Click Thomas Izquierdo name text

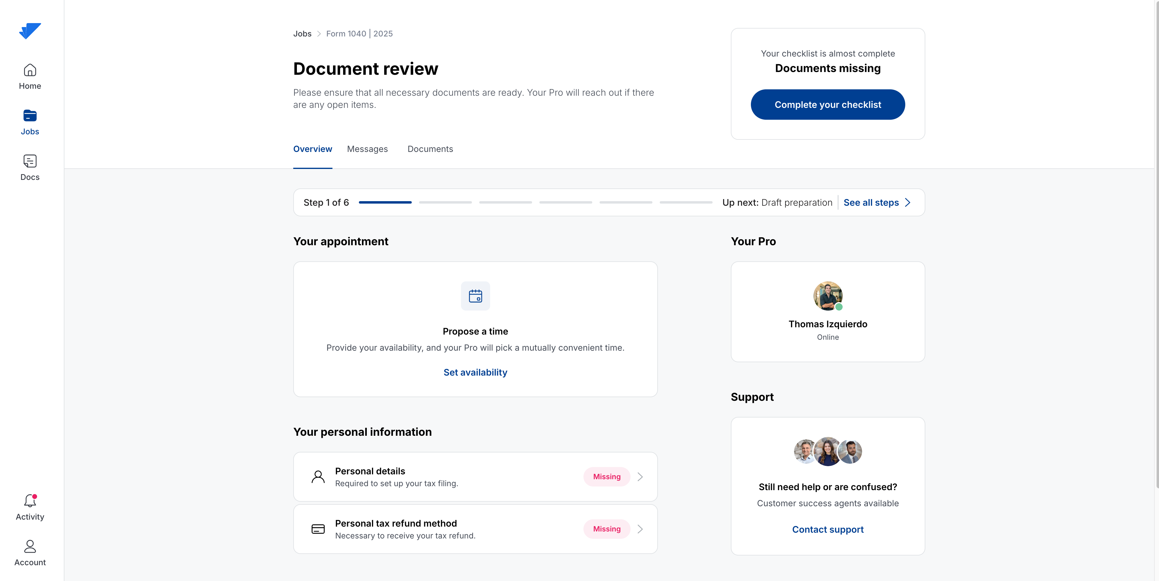coord(827,324)
